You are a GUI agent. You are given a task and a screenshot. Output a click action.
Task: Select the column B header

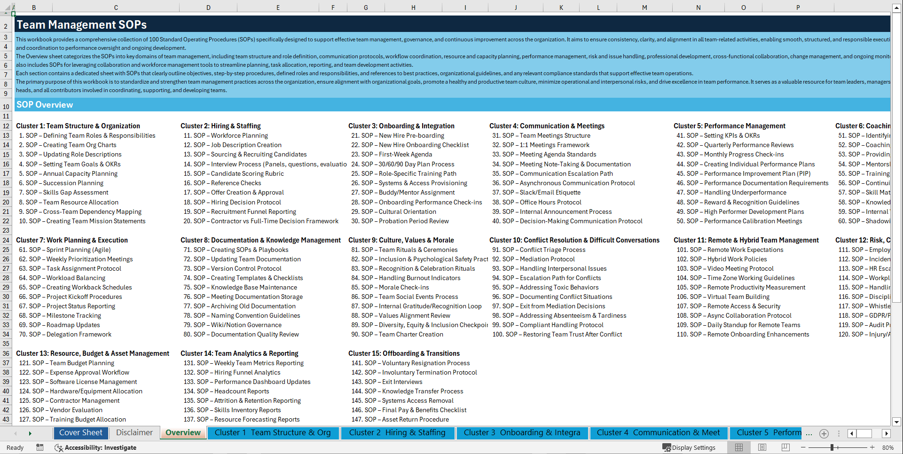[34, 7]
